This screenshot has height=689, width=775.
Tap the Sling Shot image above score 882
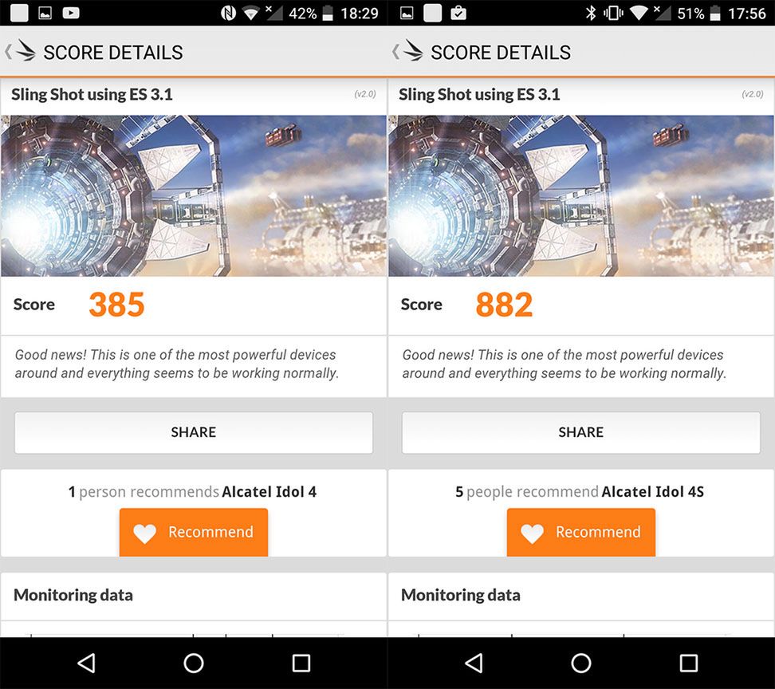[x=581, y=195]
